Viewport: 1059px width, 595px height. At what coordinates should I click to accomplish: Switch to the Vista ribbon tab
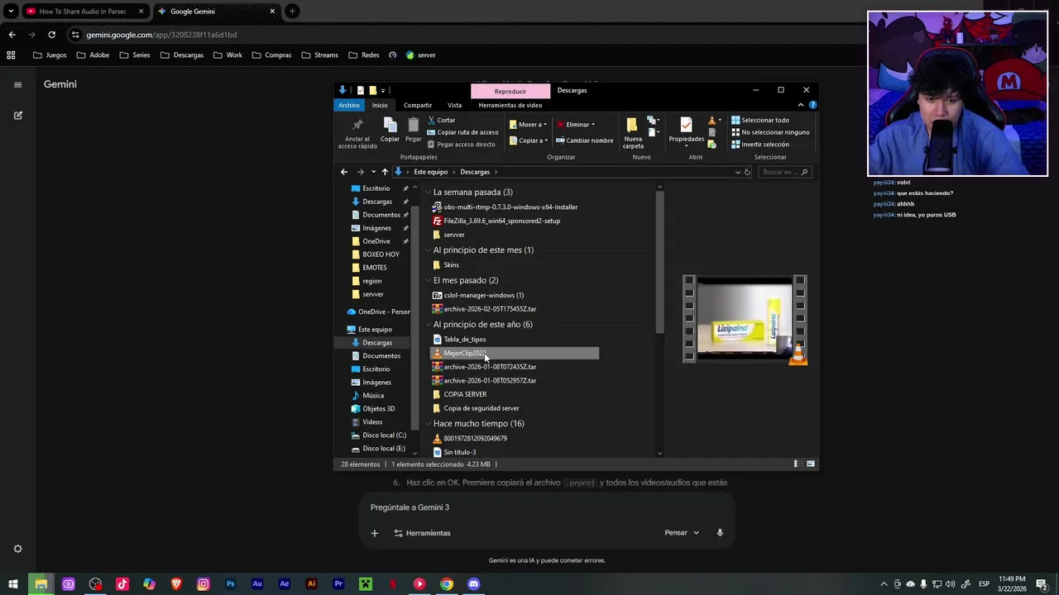coord(454,105)
